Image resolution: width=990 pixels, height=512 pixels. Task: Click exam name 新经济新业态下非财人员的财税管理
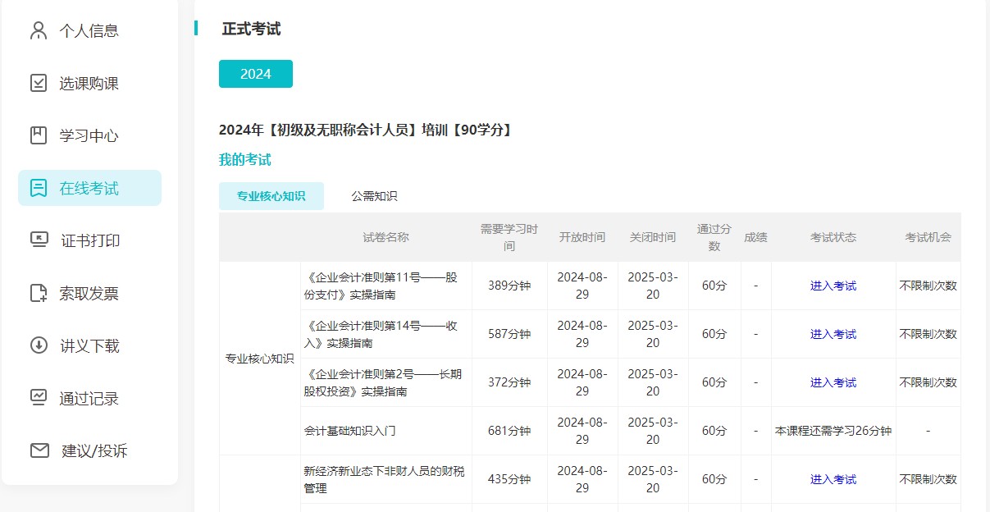click(x=384, y=479)
